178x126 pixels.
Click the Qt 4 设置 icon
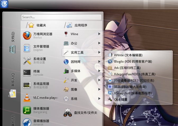(110, 100)
